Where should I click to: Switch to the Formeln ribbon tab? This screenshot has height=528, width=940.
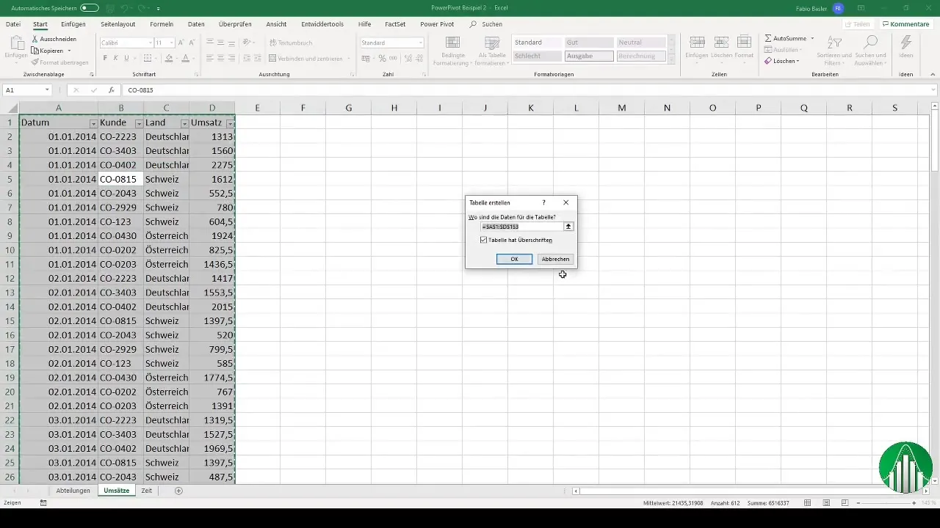click(x=162, y=24)
